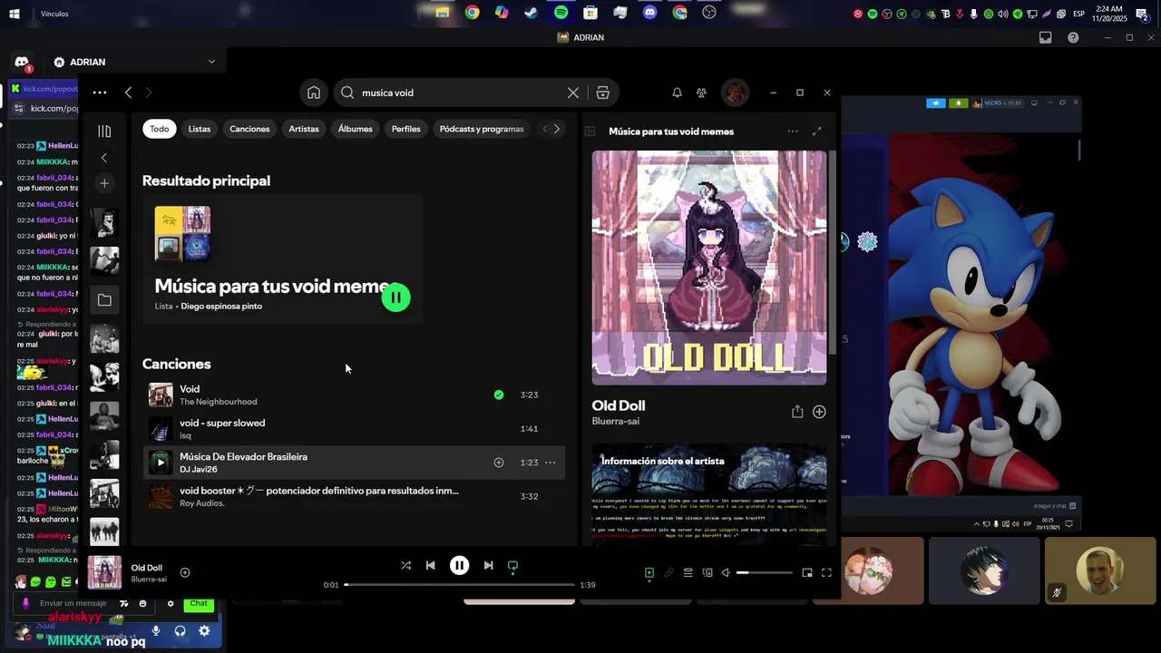Image resolution: width=1161 pixels, height=653 pixels.
Task: Pause the current song in player bar
Action: [x=460, y=565]
